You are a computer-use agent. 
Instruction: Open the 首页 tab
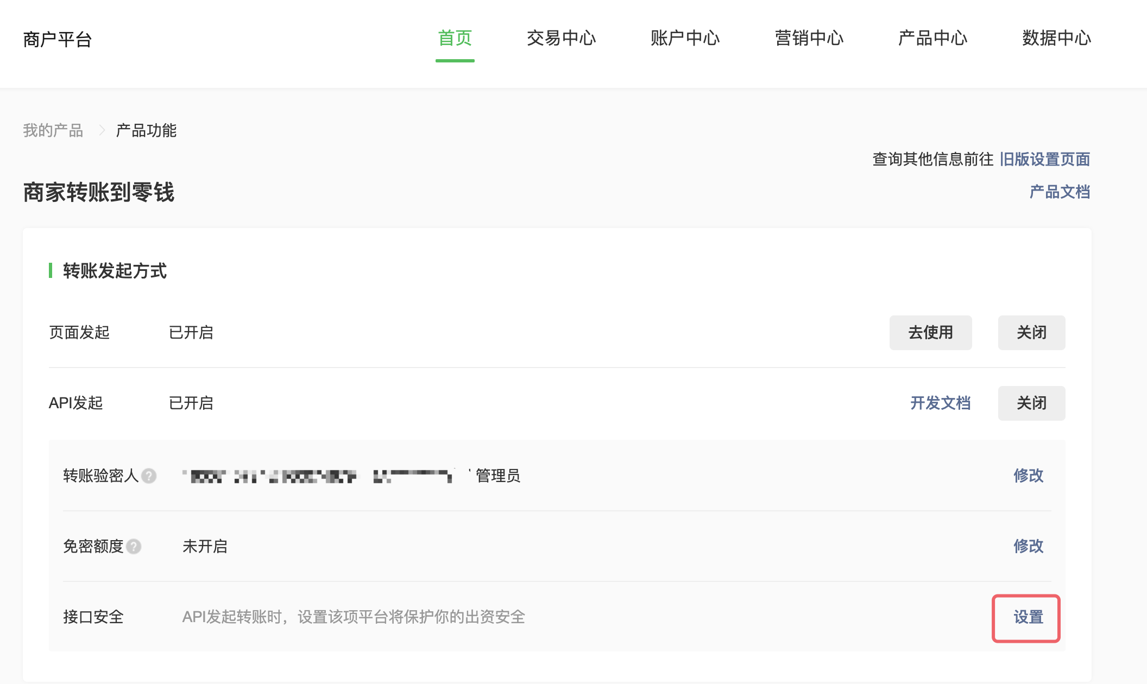455,39
